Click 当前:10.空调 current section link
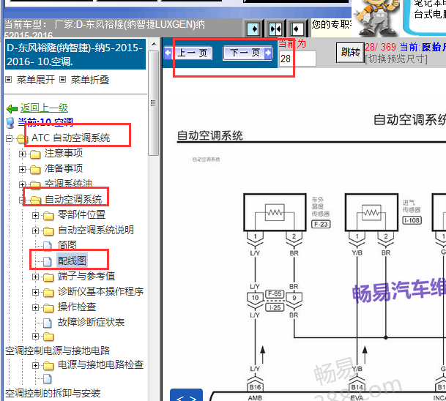446x401 pixels. click(45, 122)
